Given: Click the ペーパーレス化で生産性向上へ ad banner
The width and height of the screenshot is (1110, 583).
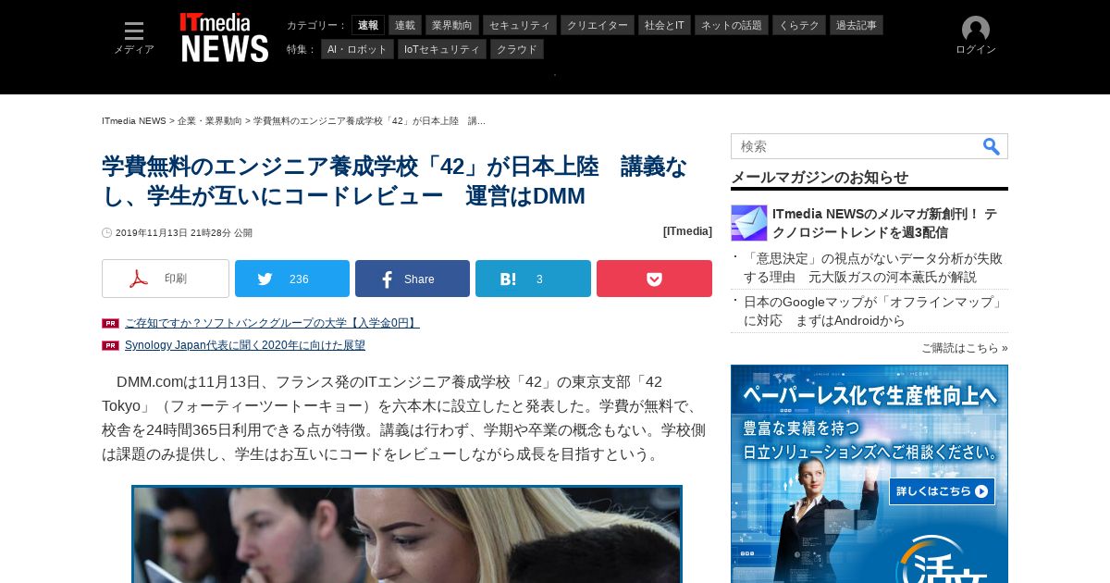Looking at the screenshot, I should pos(869,474).
